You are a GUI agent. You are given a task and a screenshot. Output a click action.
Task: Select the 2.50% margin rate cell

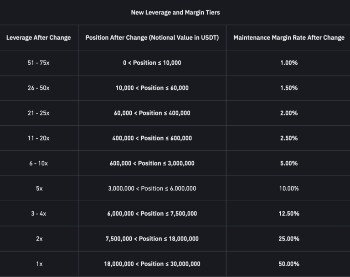(288, 138)
